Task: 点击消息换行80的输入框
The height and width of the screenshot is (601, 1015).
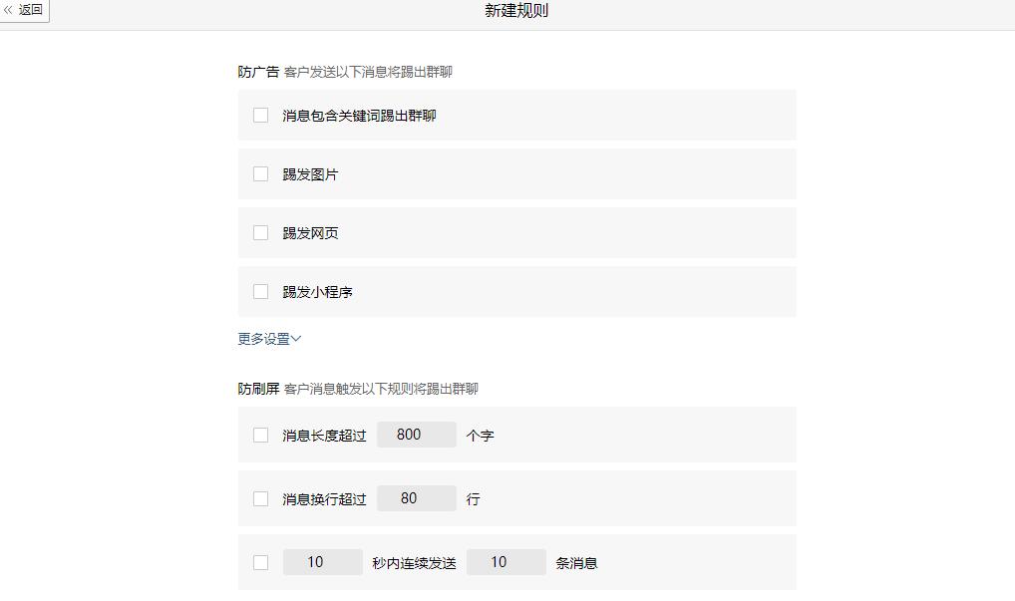Action: click(416, 498)
